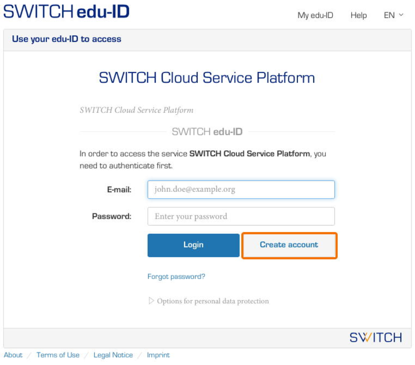Click the SWITCH edu-ID logo

(66, 12)
